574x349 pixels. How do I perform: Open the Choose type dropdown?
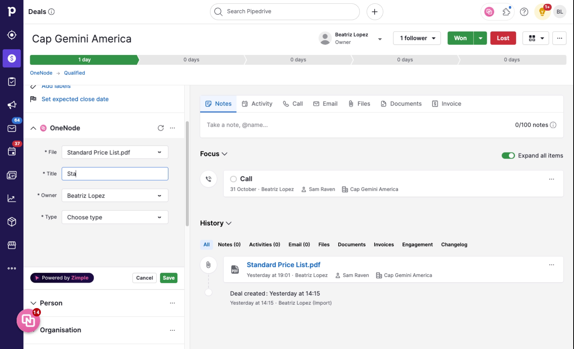coord(115,217)
